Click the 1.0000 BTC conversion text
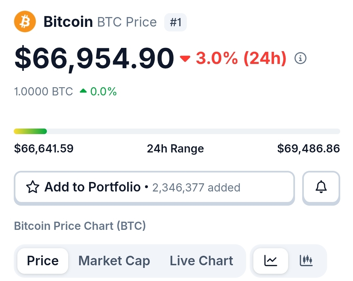The image size is (353, 281). 44,91
